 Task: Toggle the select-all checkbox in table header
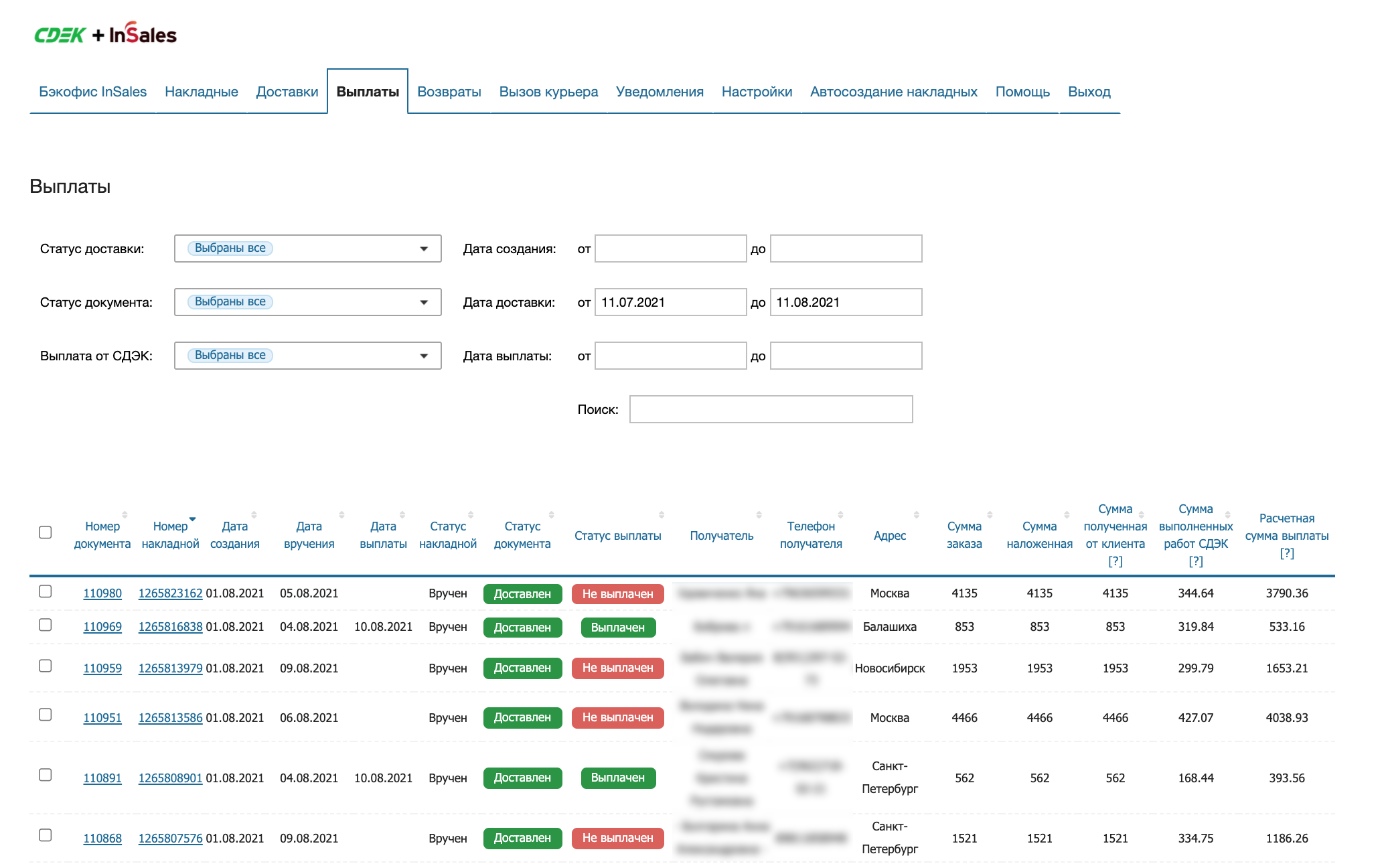pos(46,532)
